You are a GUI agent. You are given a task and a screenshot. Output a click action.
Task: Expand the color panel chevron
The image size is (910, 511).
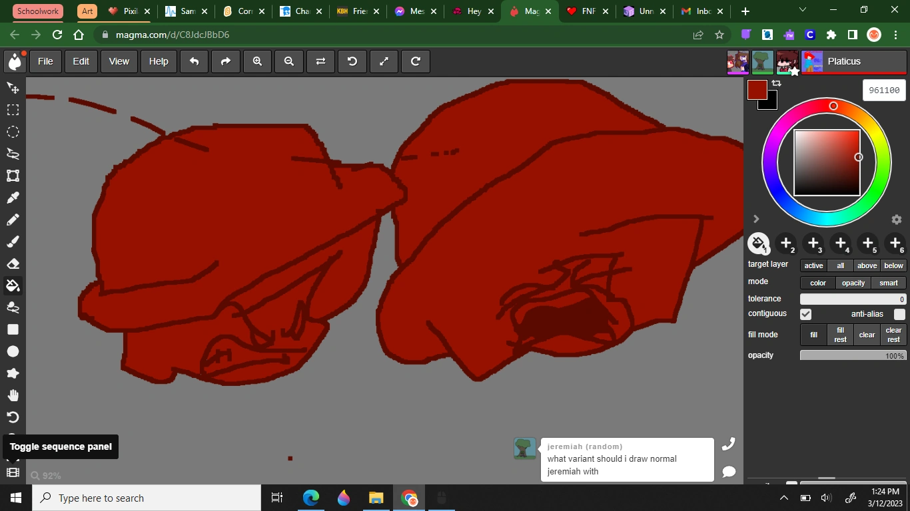click(756, 219)
